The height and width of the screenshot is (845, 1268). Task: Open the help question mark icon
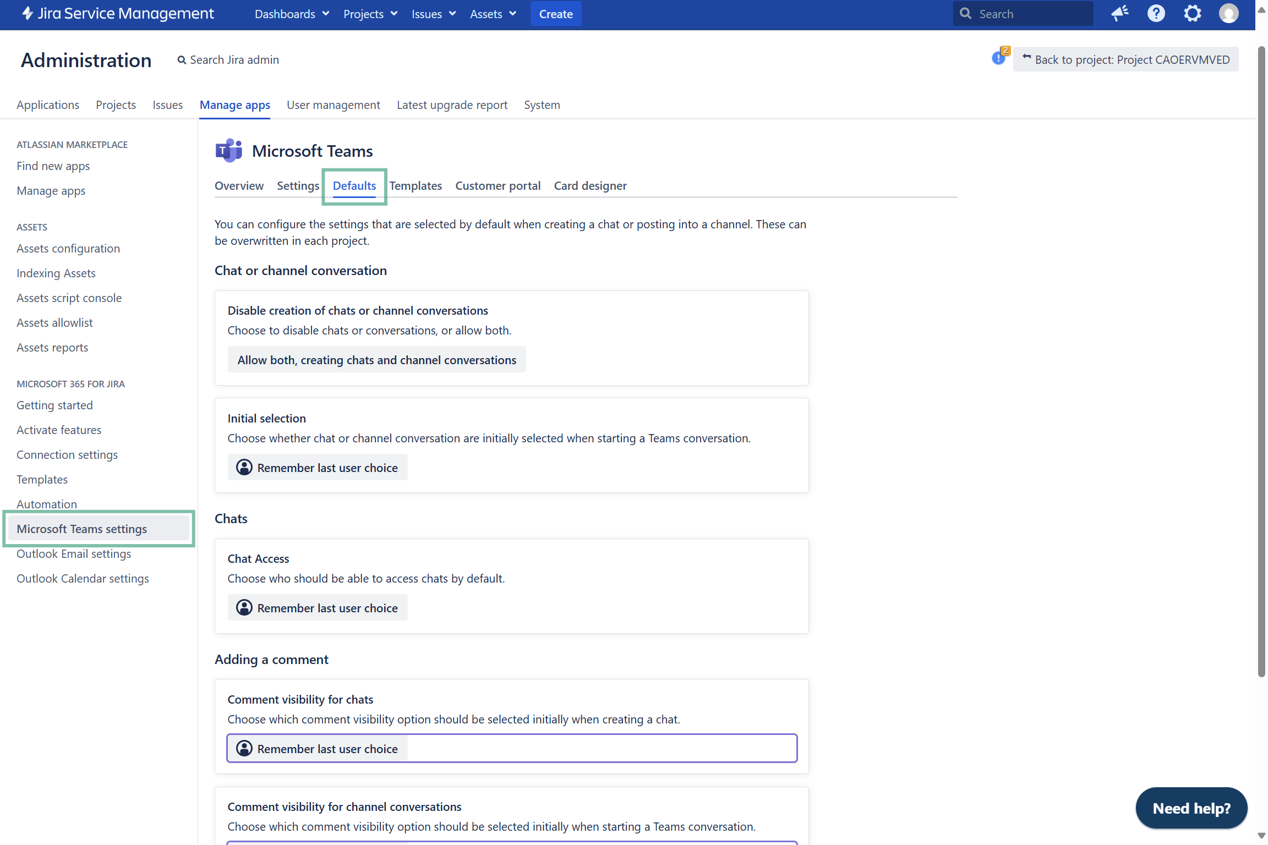pos(1156,14)
